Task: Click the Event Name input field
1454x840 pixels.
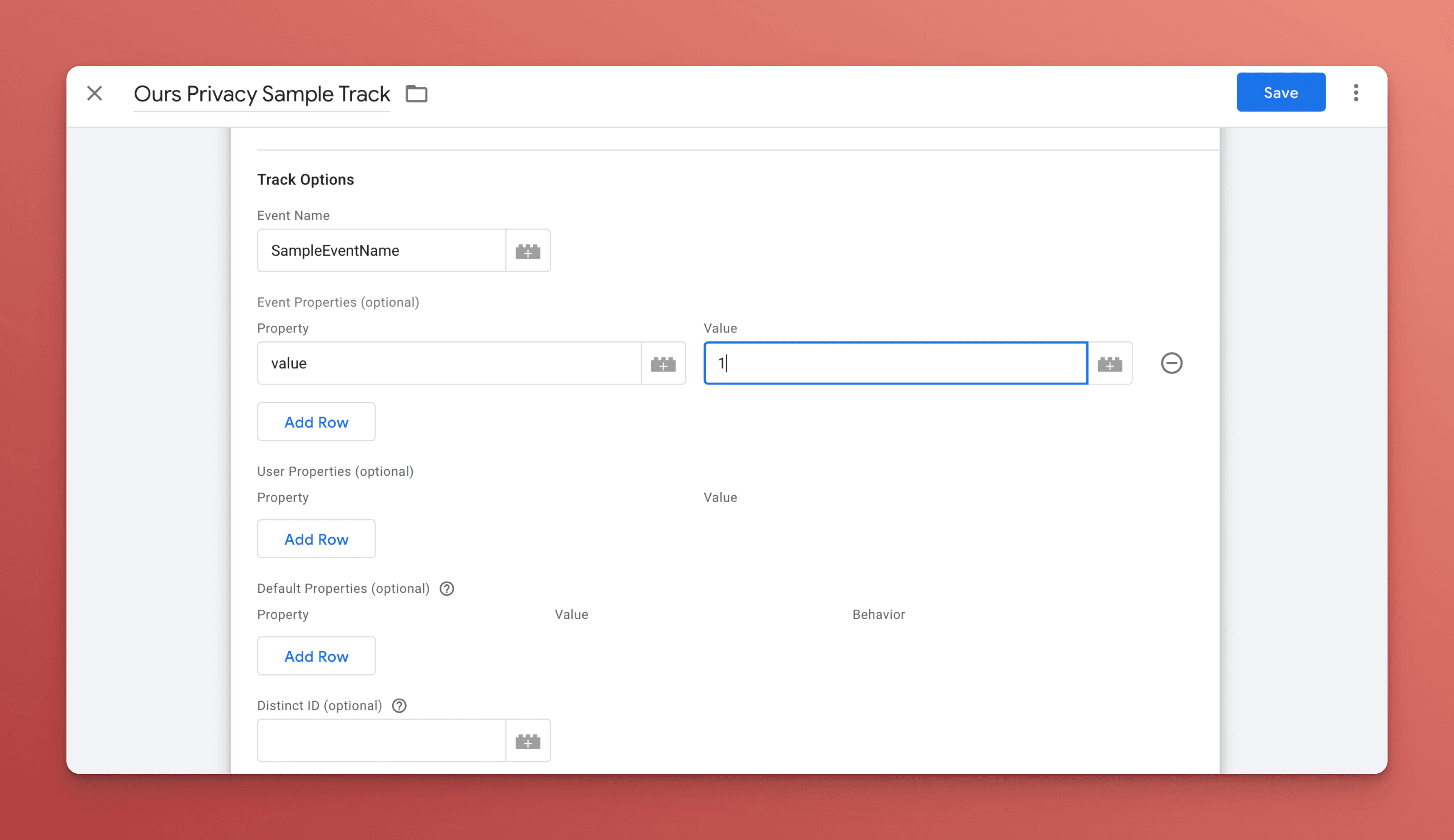Action: tap(381, 250)
